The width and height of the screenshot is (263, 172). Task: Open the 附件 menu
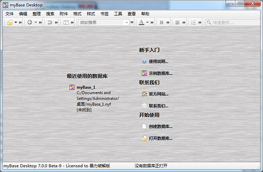click(64, 14)
